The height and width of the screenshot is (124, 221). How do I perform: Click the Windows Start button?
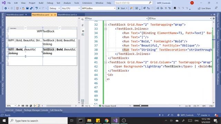pyautogui.click(x=4, y=121)
